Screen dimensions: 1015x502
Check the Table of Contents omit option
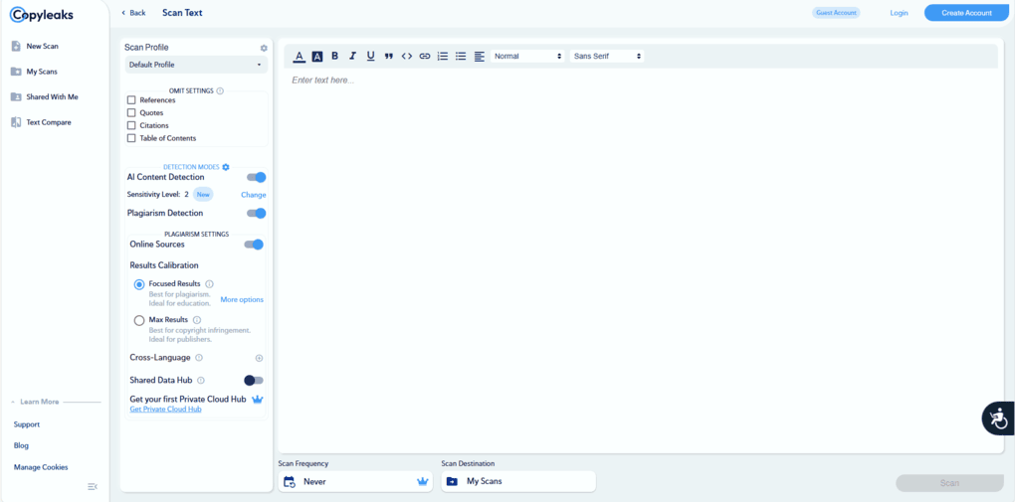(x=131, y=138)
